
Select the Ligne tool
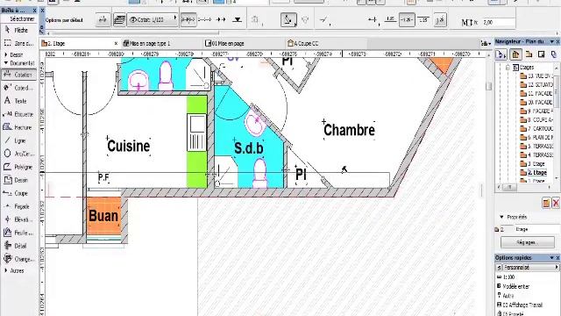coord(18,140)
